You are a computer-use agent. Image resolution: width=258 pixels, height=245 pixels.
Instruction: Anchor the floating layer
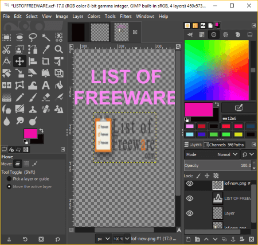[233, 239]
